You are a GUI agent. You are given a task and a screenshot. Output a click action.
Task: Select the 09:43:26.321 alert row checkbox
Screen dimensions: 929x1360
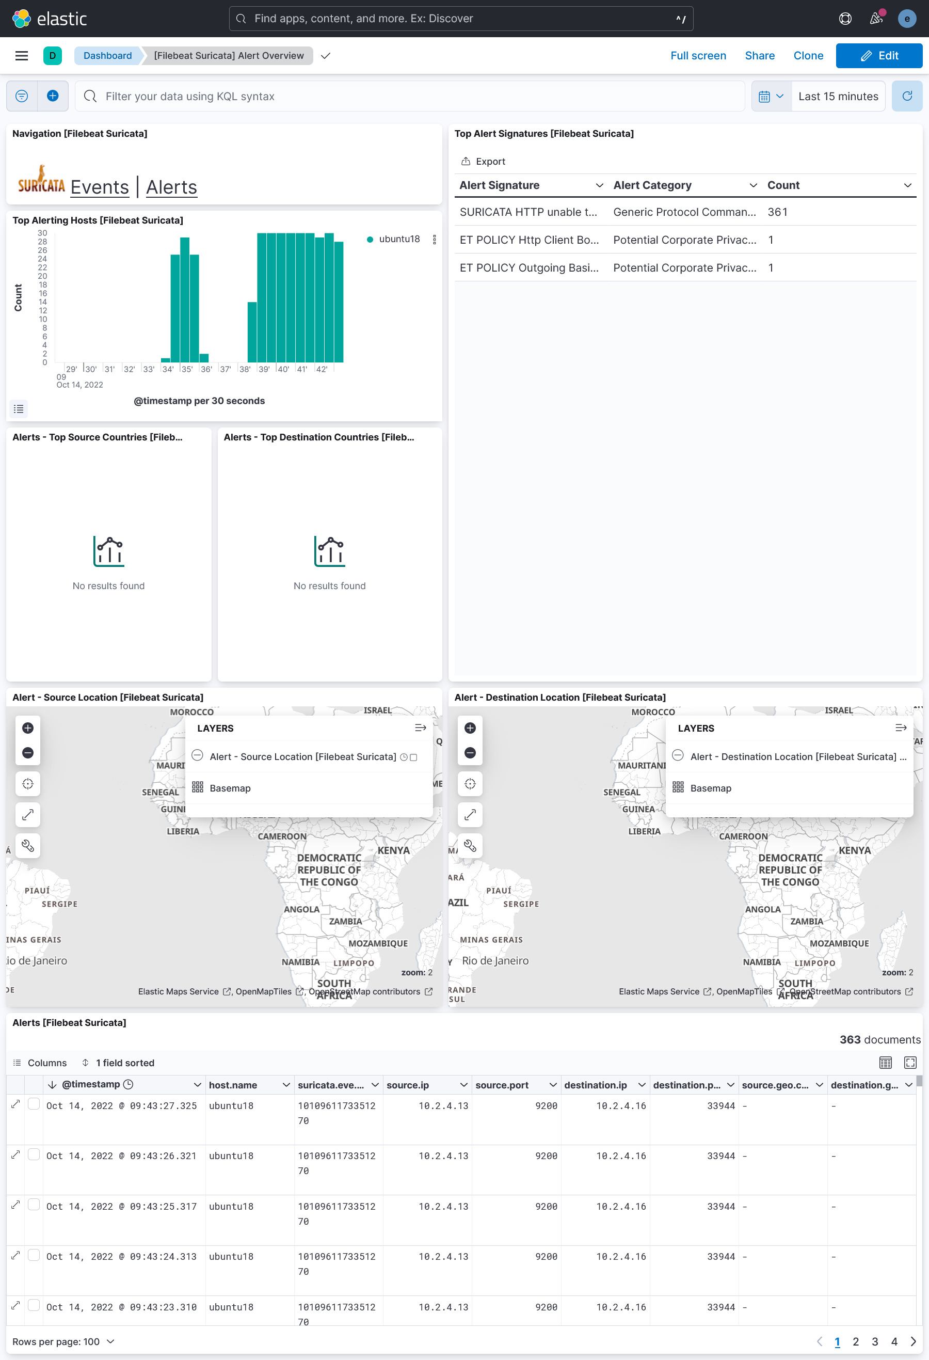tap(34, 1155)
